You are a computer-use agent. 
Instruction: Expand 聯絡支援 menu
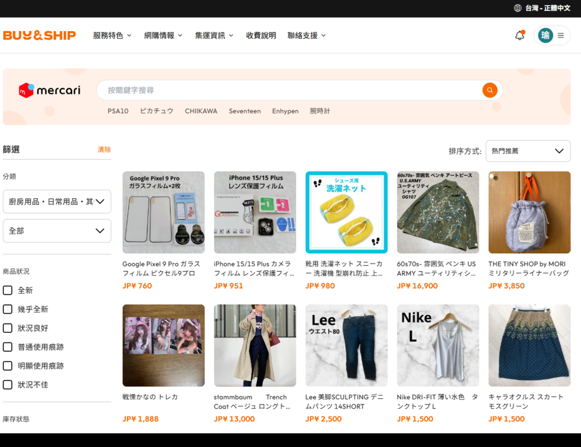tap(307, 35)
